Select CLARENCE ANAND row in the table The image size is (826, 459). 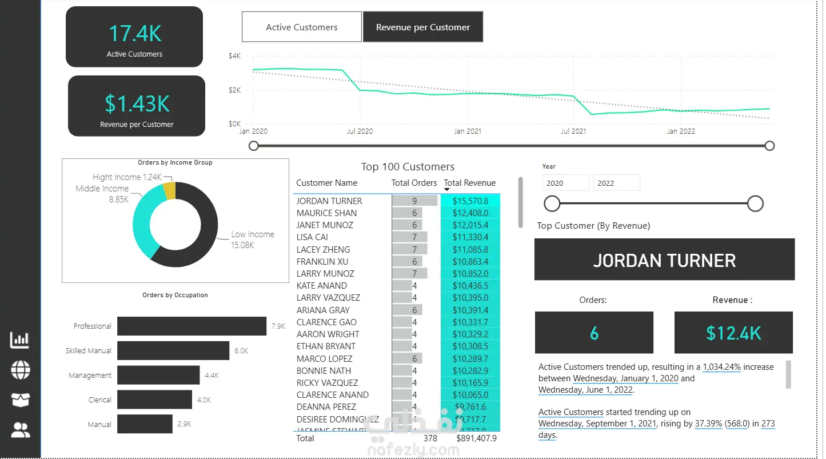pyautogui.click(x=397, y=394)
